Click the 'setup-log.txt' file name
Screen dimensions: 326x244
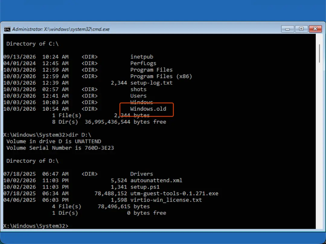[151, 83]
